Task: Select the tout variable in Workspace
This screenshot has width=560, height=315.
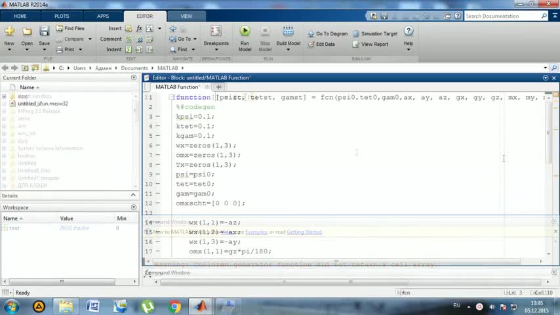Action: tap(14, 228)
